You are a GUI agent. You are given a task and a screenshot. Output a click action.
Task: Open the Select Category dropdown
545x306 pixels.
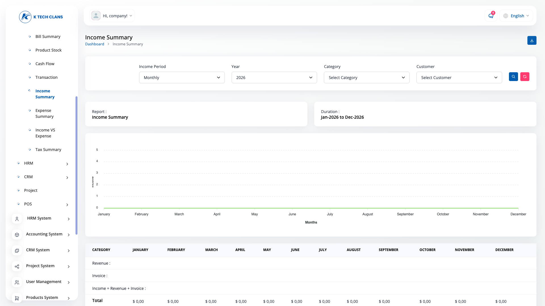367,78
